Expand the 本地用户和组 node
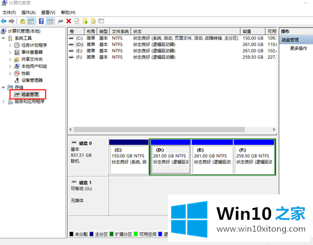Viewport: 313px width, 245px height. (10, 66)
